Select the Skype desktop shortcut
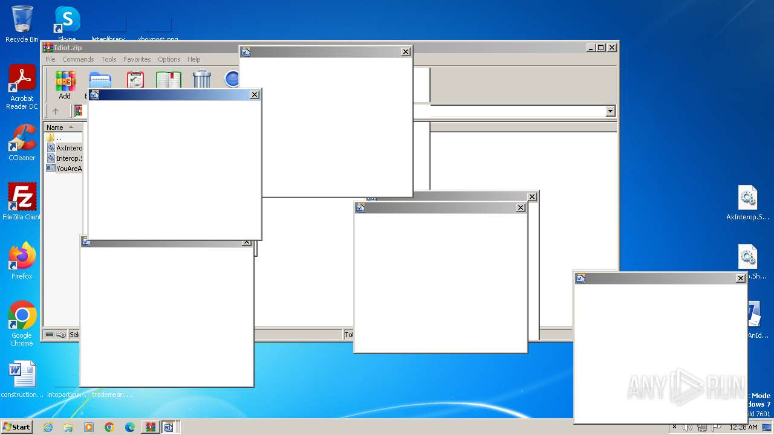This screenshot has width=774, height=435. (x=67, y=24)
